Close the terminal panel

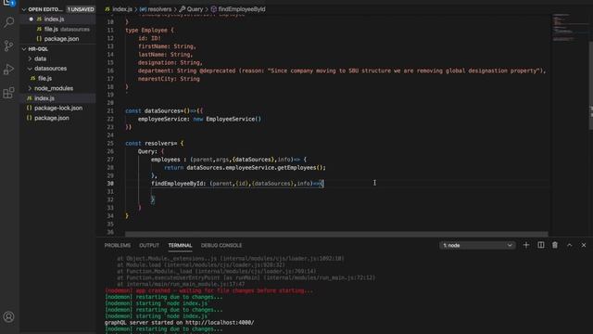(x=584, y=245)
